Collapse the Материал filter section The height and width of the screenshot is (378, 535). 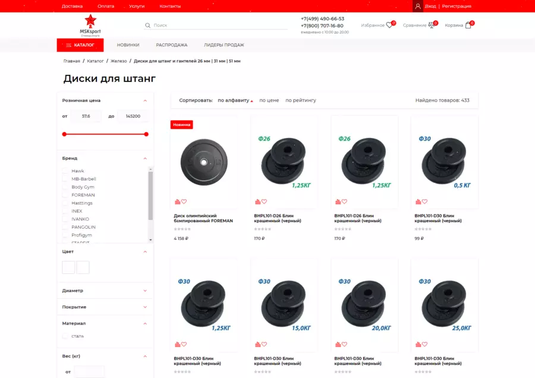[x=145, y=323]
